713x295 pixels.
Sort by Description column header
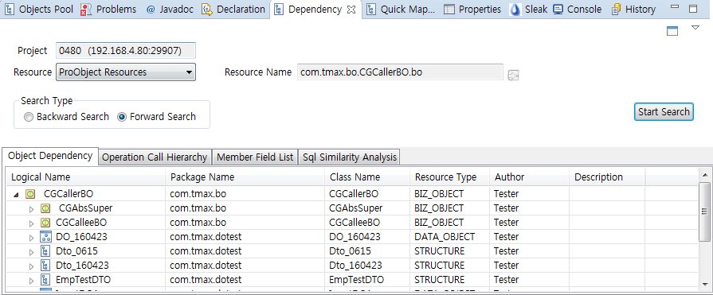tap(607, 177)
